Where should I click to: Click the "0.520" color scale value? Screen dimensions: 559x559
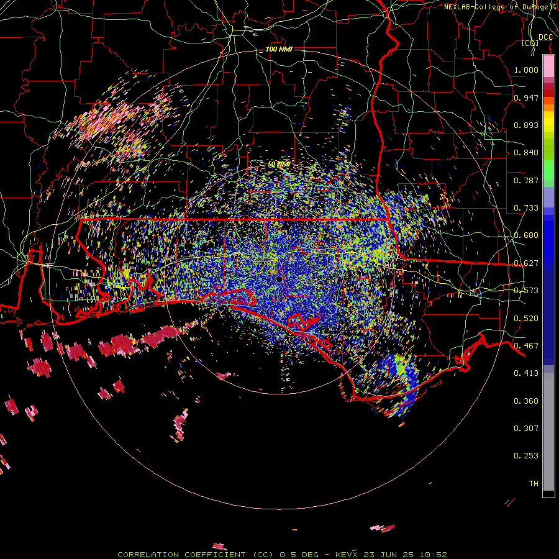click(526, 319)
